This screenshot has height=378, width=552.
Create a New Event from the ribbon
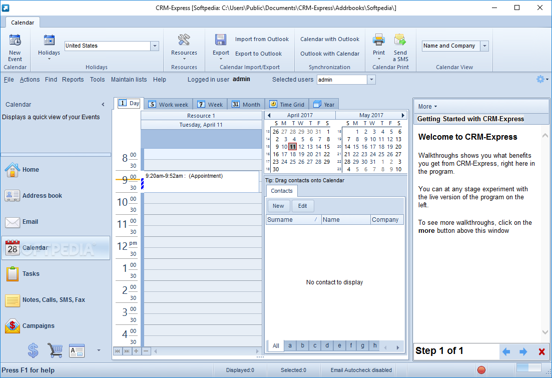tap(15, 48)
